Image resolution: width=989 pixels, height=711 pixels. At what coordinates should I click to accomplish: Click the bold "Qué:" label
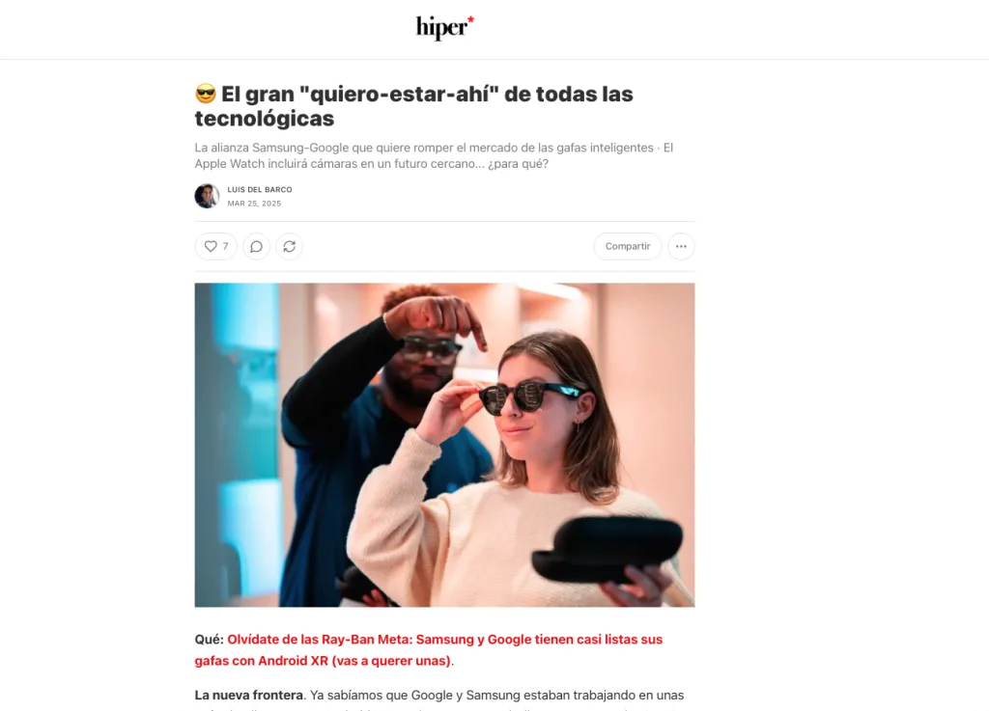click(x=209, y=640)
